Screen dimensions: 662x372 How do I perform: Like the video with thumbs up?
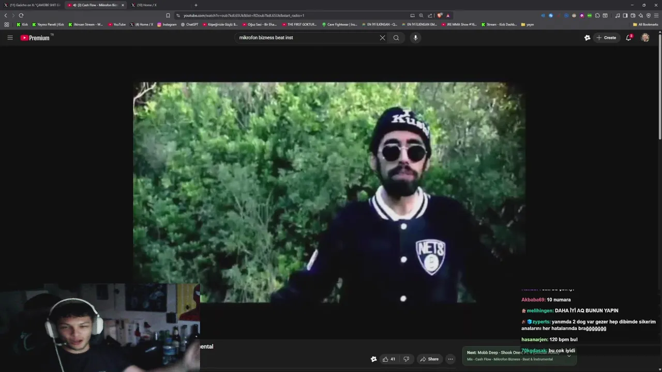pyautogui.click(x=388, y=359)
